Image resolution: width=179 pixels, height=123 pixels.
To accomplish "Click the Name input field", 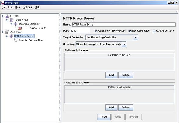I will [x=124, y=25].
